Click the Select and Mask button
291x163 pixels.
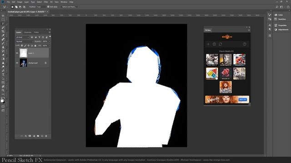tap(69, 7)
